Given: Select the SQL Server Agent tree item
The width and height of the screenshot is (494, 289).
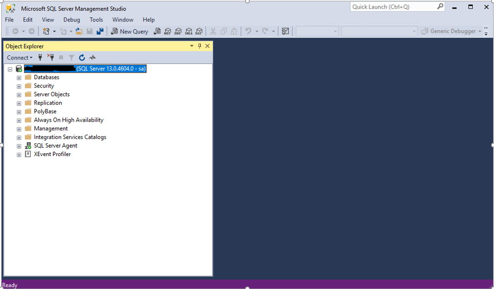Looking at the screenshot, I should [55, 145].
